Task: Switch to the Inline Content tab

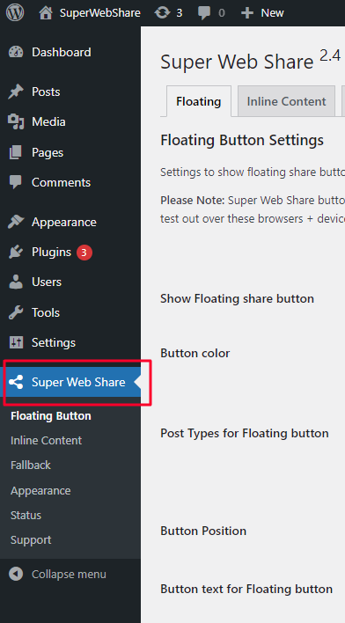Action: (x=286, y=101)
